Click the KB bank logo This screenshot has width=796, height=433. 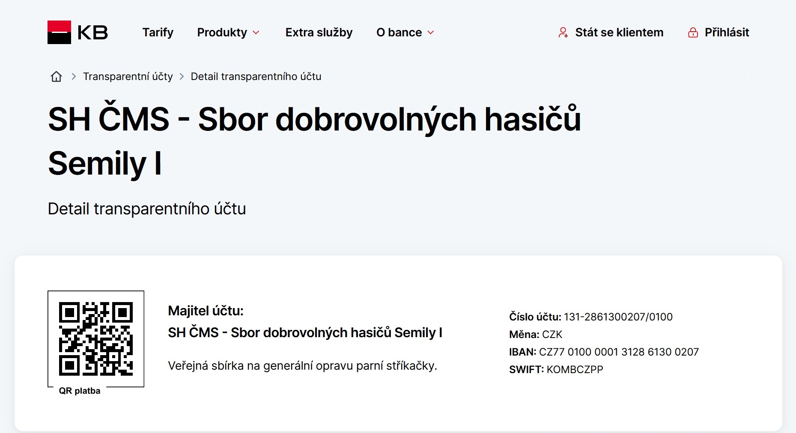(78, 32)
